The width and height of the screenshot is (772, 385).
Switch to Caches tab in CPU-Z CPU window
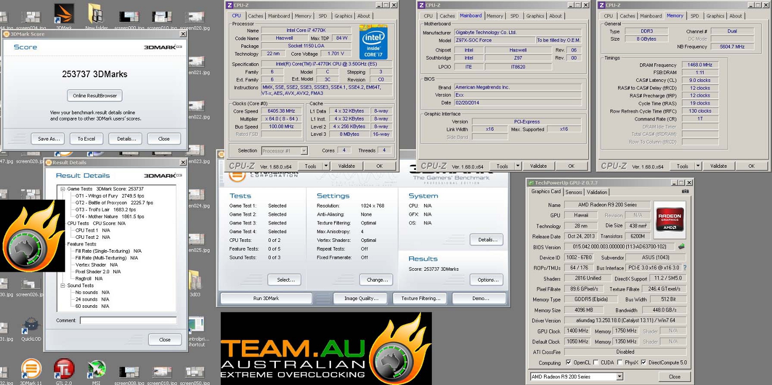click(x=255, y=16)
